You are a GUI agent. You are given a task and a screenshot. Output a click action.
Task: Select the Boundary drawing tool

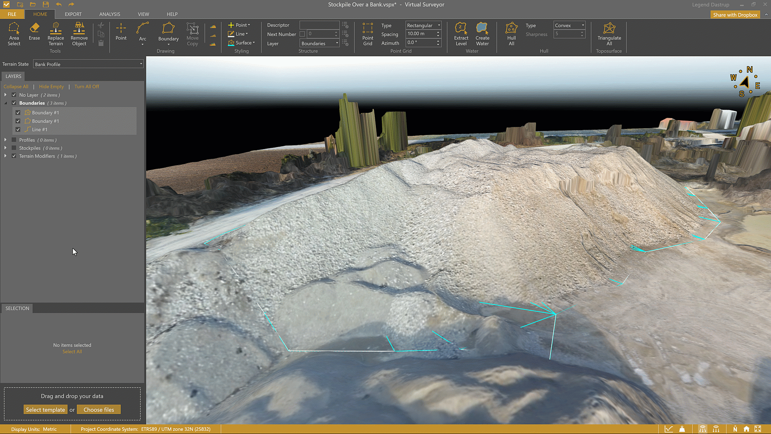[x=168, y=32]
